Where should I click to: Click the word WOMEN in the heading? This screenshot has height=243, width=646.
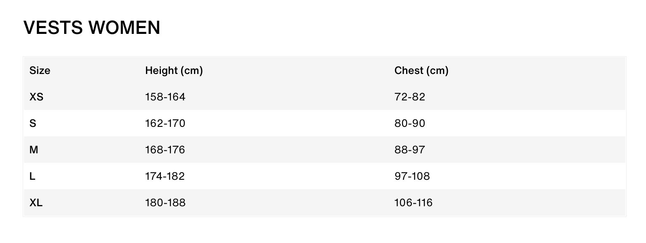pyautogui.click(x=124, y=28)
